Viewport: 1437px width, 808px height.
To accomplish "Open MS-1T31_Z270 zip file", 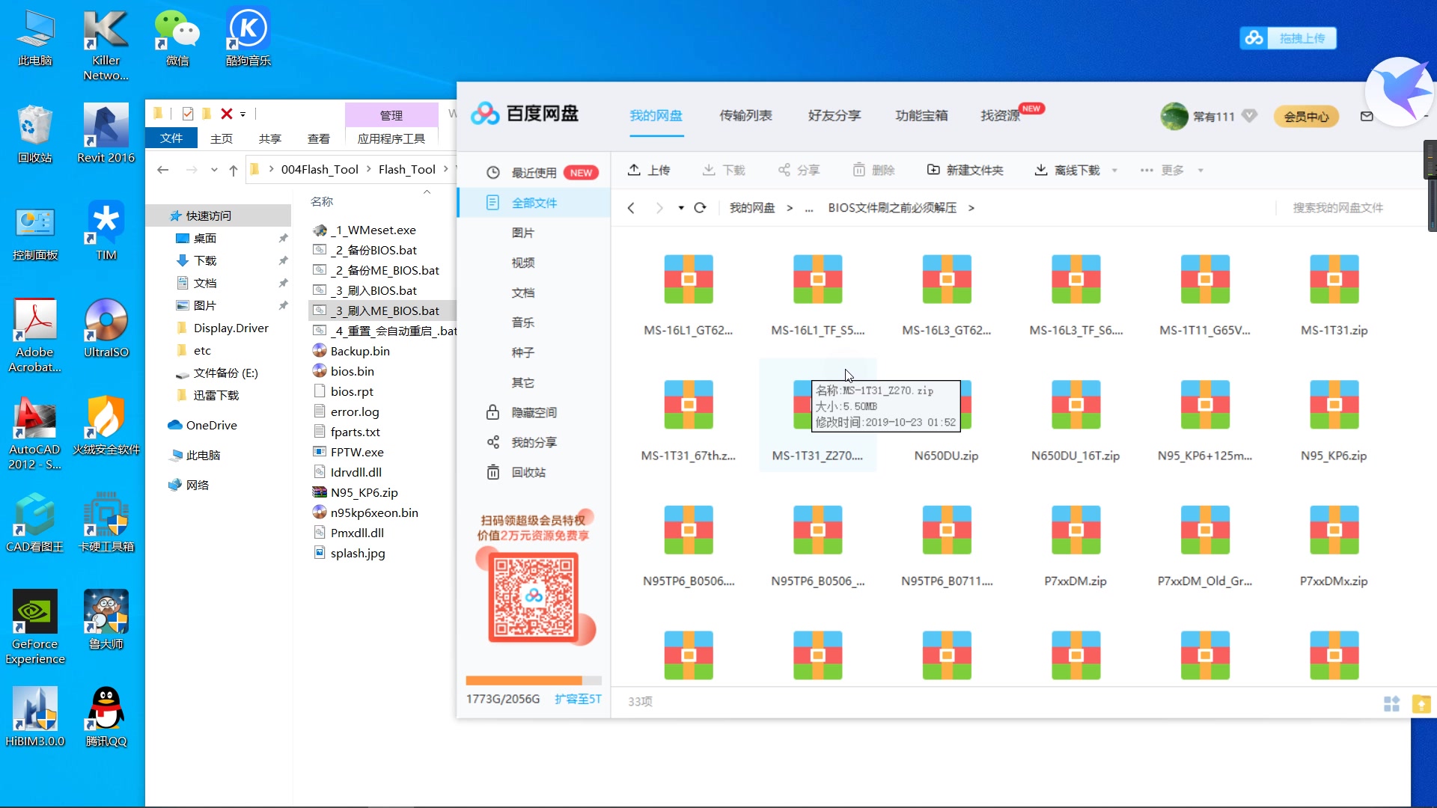I will tap(817, 405).
